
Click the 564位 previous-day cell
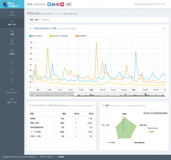(90, 123)
